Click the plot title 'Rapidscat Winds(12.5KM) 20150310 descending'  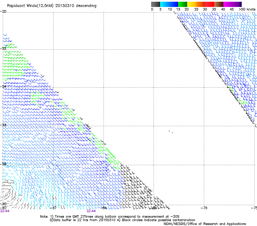coord(52,6)
